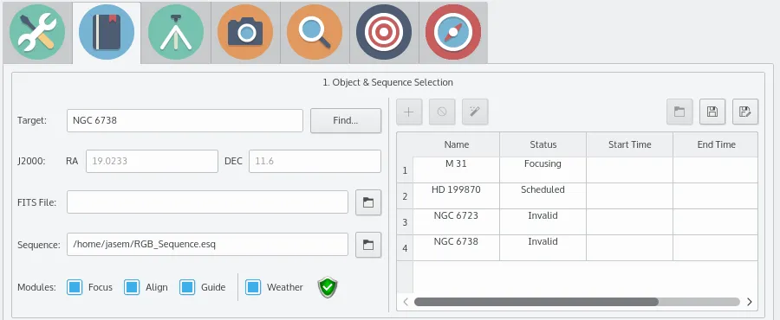This screenshot has height=320, width=780.
Task: Open the Focus tab with magnifier icon
Action: pos(315,32)
